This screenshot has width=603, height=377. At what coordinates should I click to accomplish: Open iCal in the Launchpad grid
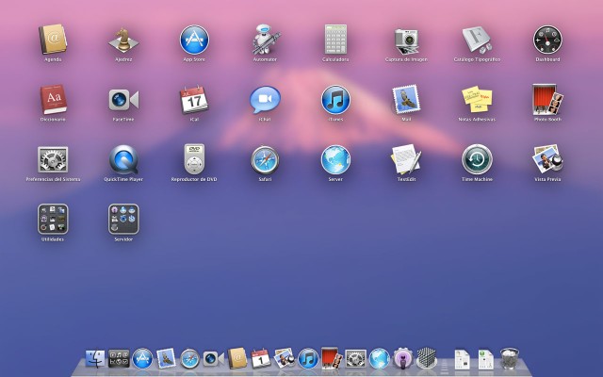pos(194,100)
